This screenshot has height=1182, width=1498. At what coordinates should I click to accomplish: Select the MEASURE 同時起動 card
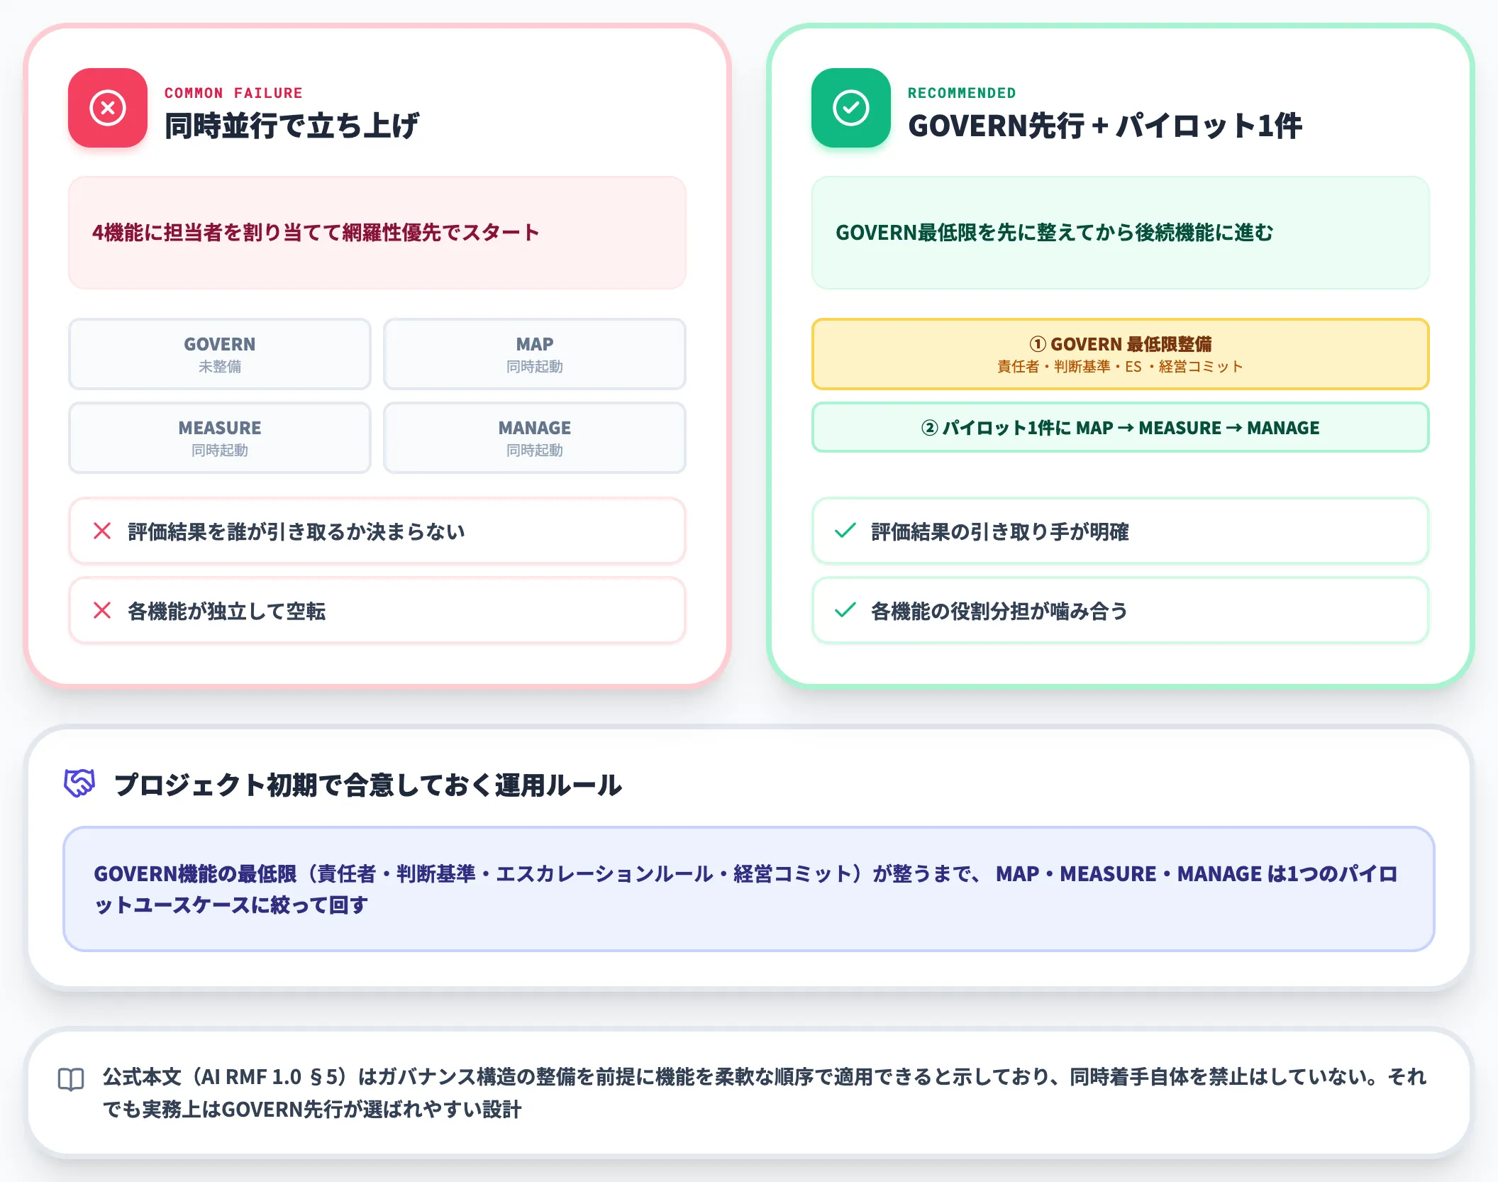(220, 438)
